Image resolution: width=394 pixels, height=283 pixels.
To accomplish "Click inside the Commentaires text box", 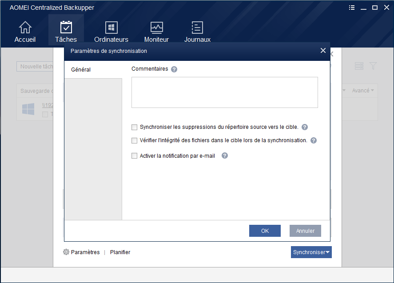I will pyautogui.click(x=225, y=92).
